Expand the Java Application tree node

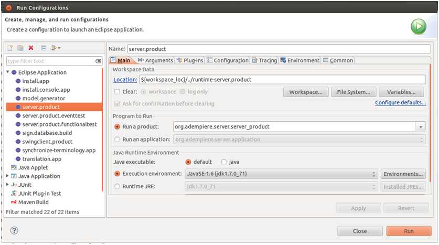coord(7,176)
